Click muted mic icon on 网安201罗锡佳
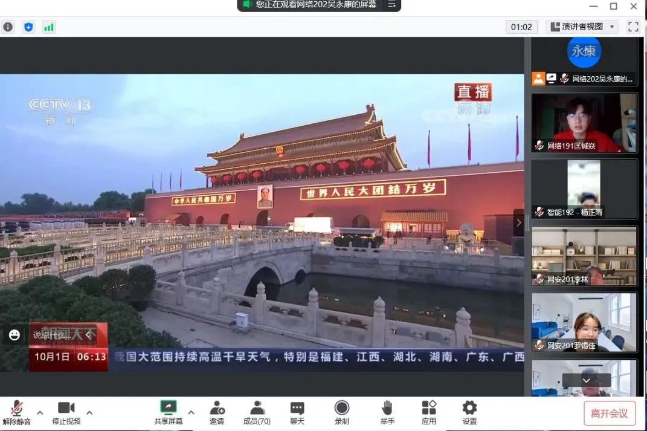The image size is (647, 431). pyautogui.click(x=539, y=345)
